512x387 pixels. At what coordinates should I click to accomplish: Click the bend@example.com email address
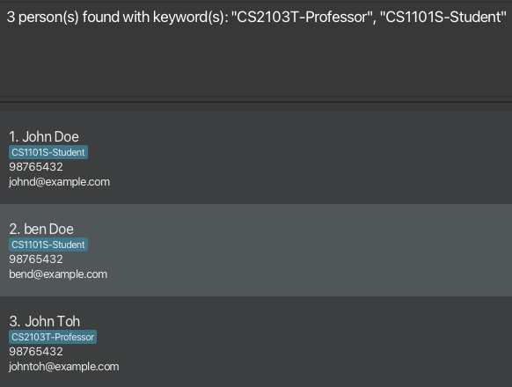click(x=58, y=274)
